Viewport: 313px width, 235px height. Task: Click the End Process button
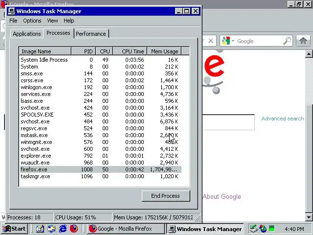click(166, 196)
